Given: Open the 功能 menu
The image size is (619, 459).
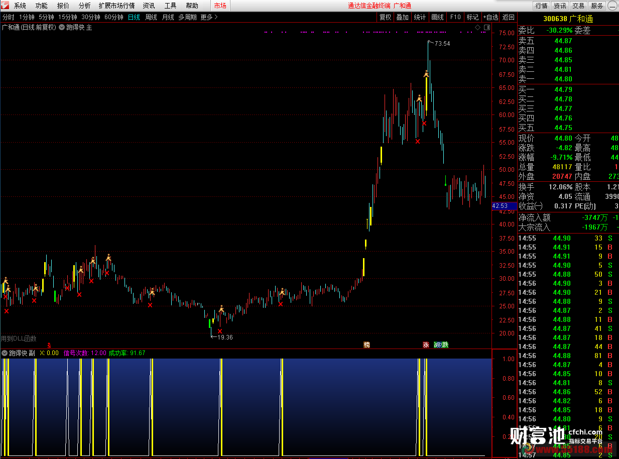Looking at the screenshot, I should 42,6.
